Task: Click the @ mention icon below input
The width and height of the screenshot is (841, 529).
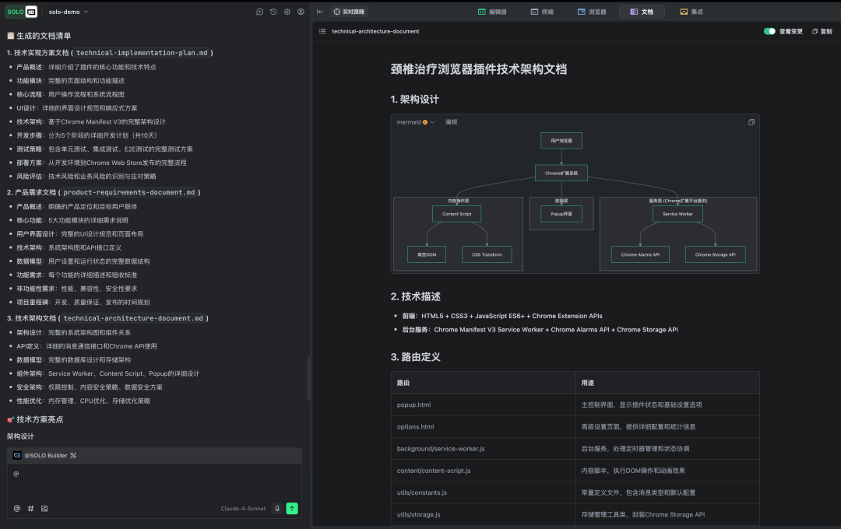Action: [x=17, y=508]
